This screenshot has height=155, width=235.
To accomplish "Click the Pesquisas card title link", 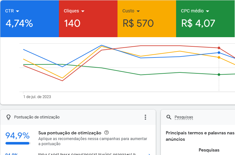I will pyautogui.click(x=184, y=117).
